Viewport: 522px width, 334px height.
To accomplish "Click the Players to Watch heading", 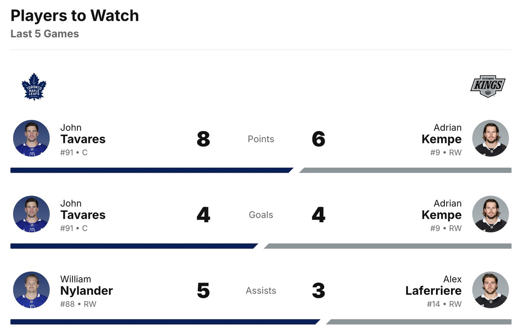I will (75, 15).
